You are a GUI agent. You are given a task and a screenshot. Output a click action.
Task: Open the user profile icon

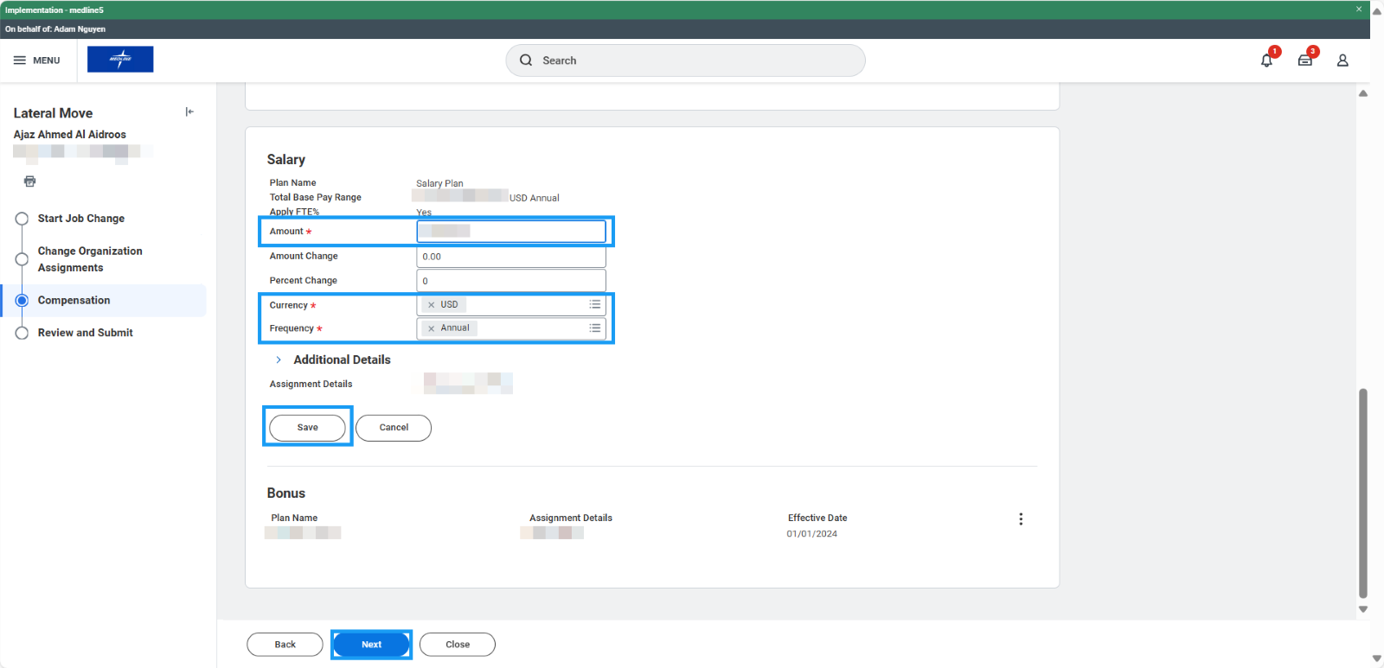point(1342,60)
